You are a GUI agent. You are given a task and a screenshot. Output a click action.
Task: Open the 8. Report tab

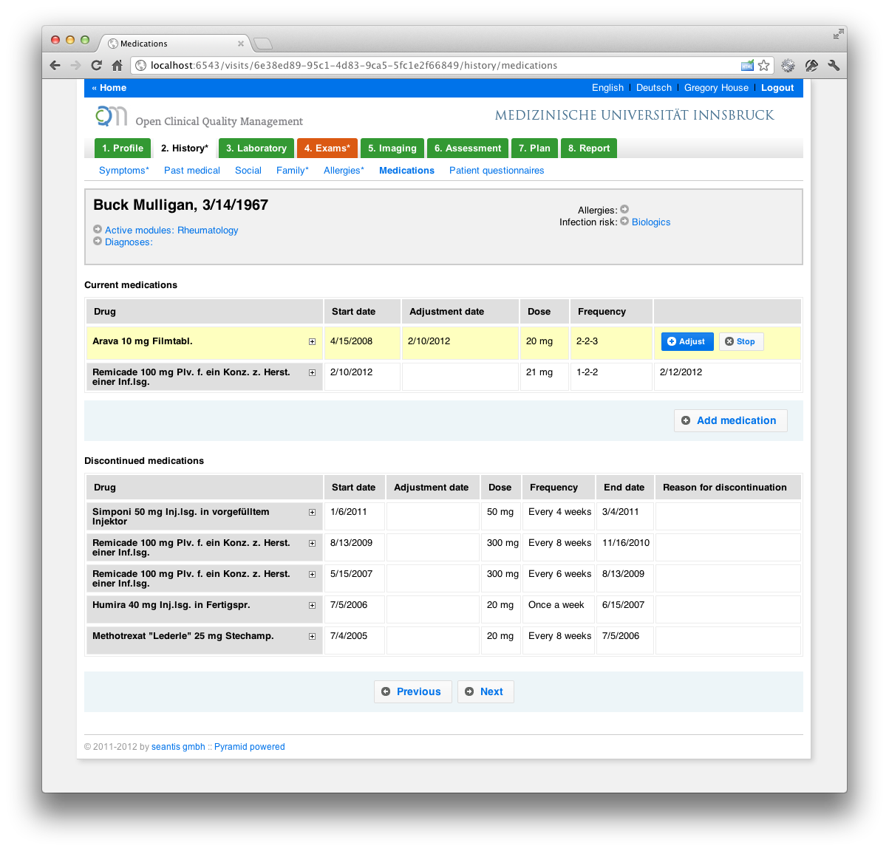pos(589,148)
